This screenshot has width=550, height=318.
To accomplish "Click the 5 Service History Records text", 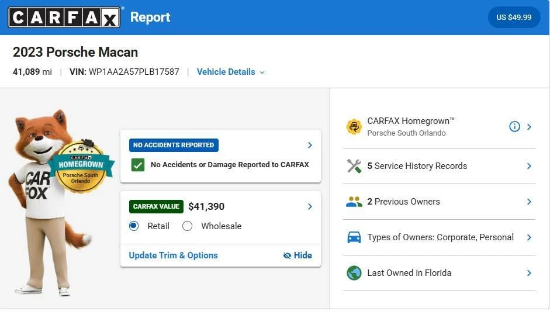I will click(417, 166).
